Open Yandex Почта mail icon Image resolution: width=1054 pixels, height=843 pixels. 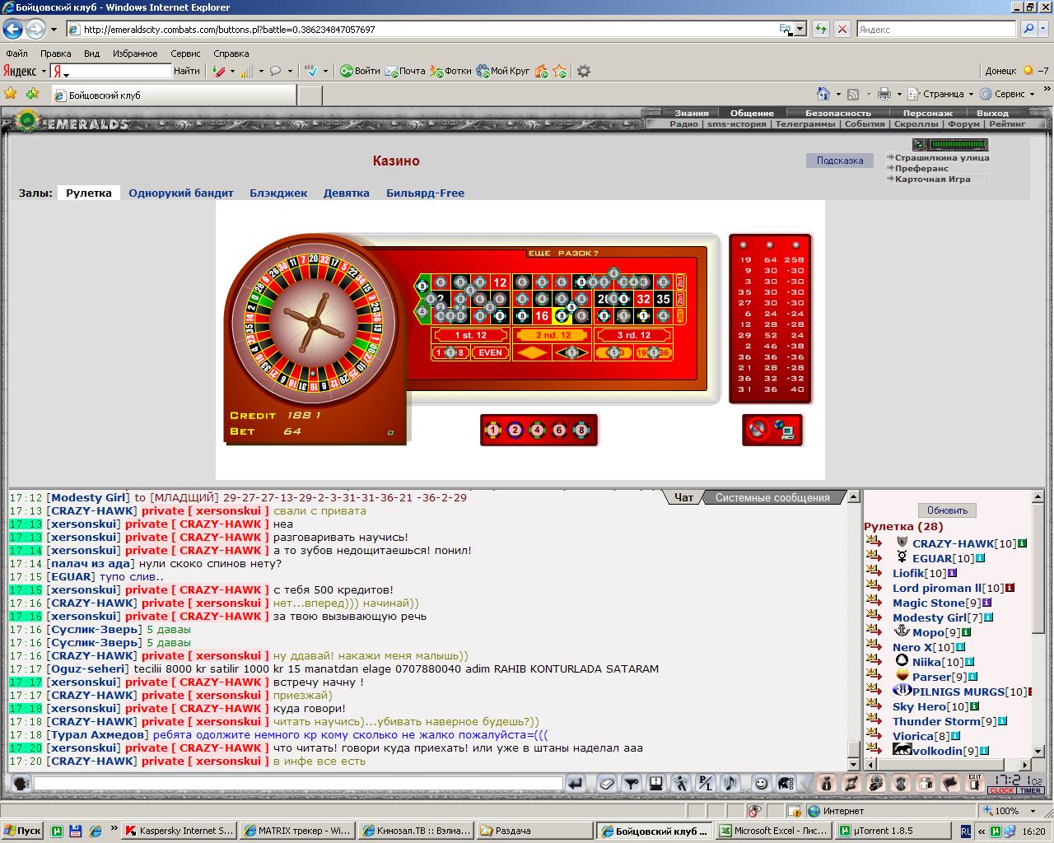click(405, 71)
